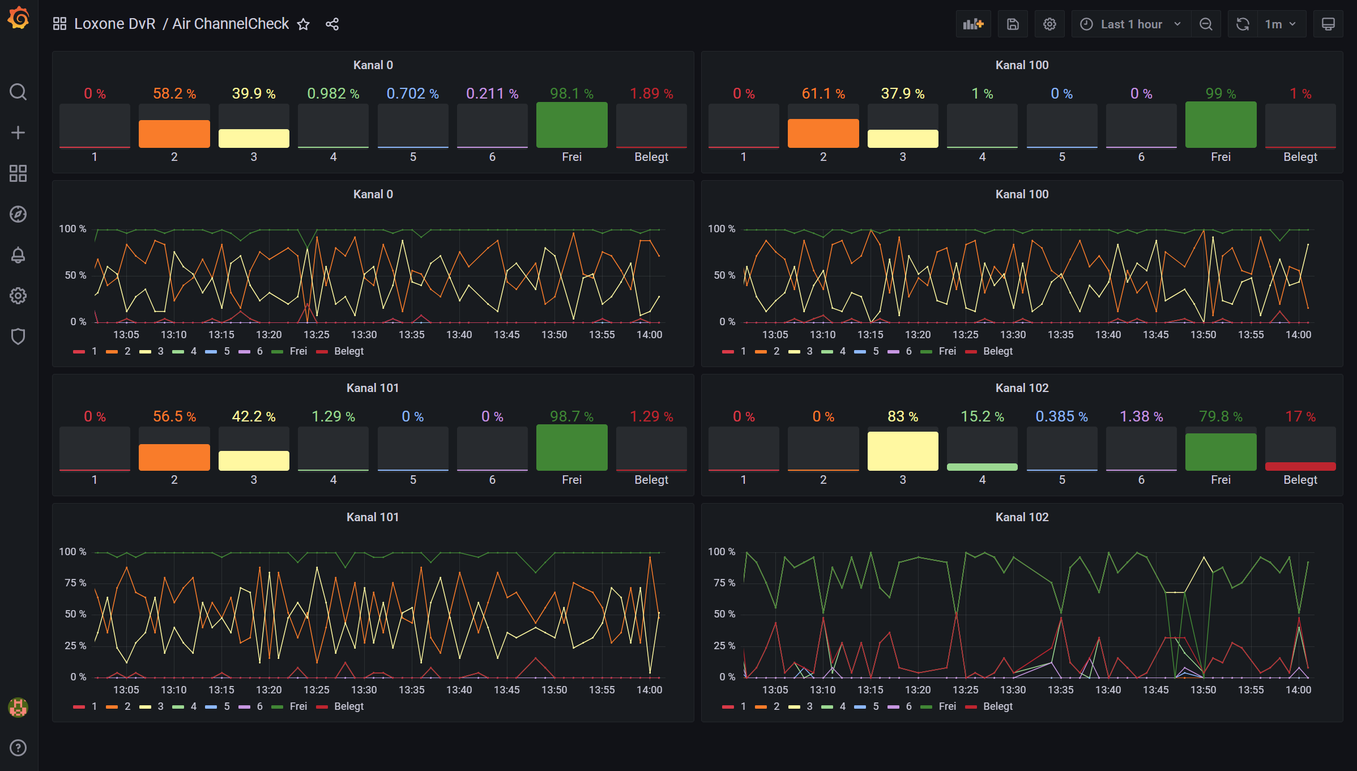Image resolution: width=1357 pixels, height=771 pixels.
Task: Click the Grafana logo home icon
Action: (x=19, y=18)
